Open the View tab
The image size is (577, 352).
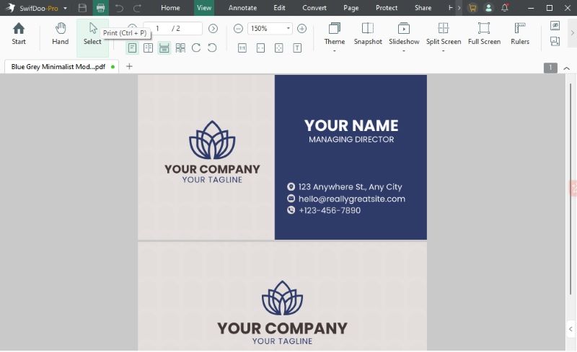pyautogui.click(x=204, y=8)
